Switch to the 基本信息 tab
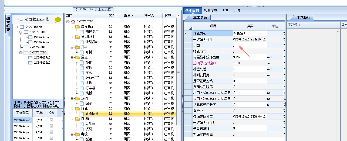This screenshot has height=141, width=347. coord(192,10)
